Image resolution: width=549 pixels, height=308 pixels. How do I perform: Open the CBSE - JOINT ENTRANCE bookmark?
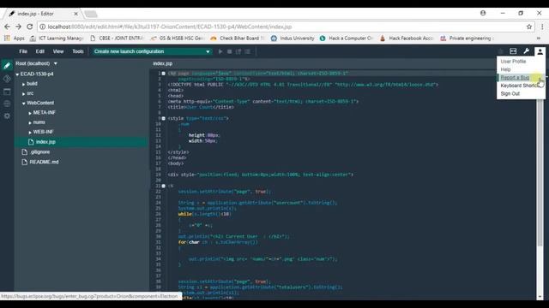(117, 38)
